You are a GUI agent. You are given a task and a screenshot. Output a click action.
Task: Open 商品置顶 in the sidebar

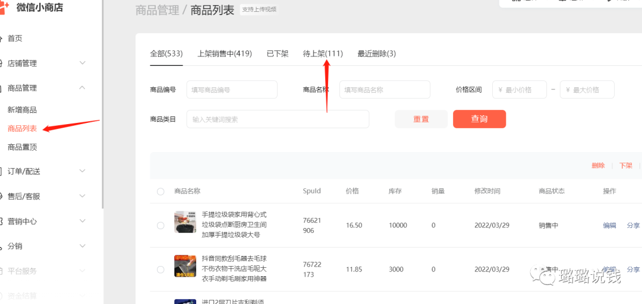tap(22, 147)
